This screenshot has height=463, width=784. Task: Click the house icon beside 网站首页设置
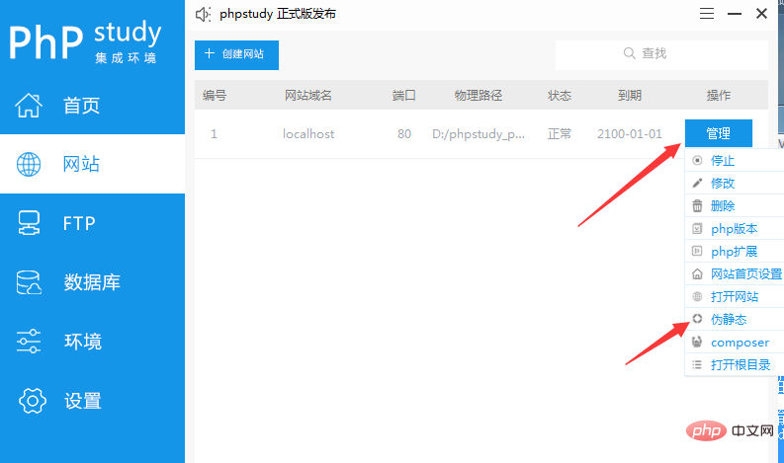click(x=697, y=273)
